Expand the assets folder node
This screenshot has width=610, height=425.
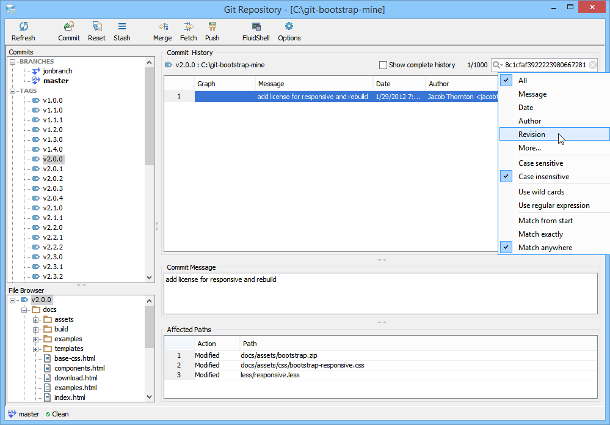(x=36, y=320)
